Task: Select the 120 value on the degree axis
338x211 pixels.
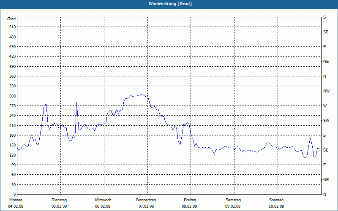Action: [x=13, y=155]
